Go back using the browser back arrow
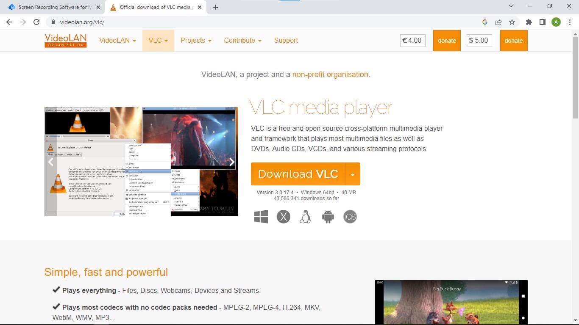The height and width of the screenshot is (325, 579). tap(9, 22)
